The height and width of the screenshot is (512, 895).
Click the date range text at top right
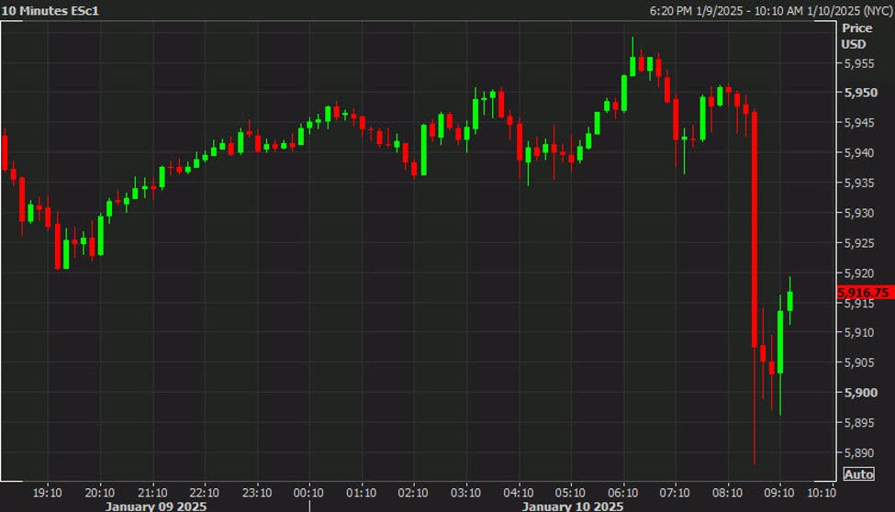tap(755, 9)
